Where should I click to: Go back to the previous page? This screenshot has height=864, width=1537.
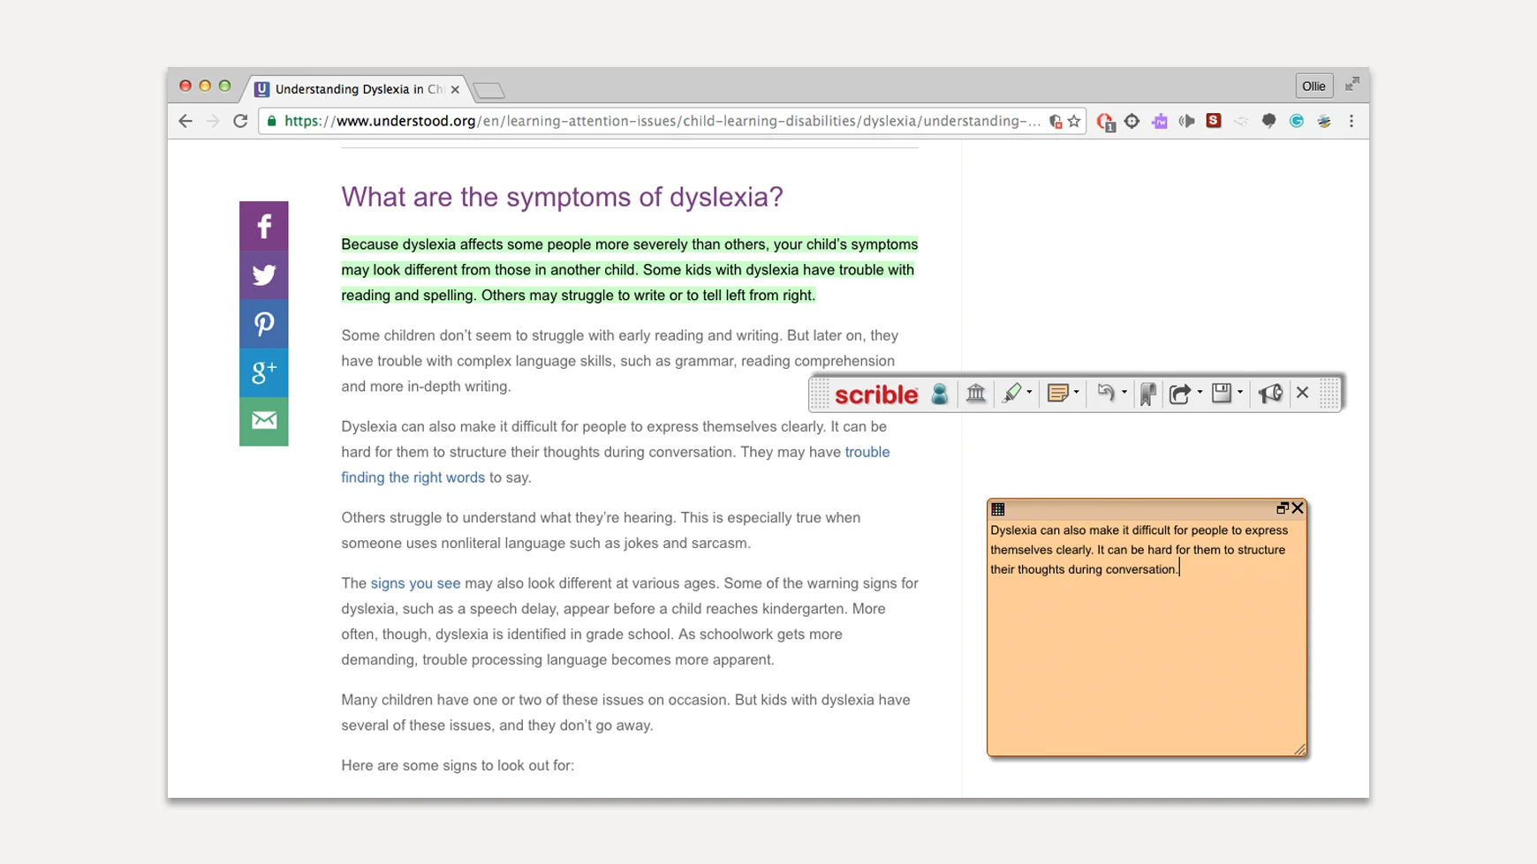click(x=185, y=121)
